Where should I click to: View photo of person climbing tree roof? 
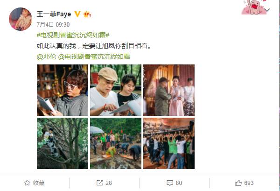[x=63, y=143]
